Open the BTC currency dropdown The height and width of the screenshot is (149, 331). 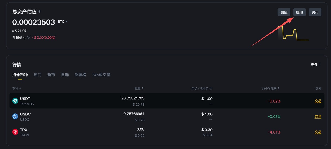coord(62,22)
